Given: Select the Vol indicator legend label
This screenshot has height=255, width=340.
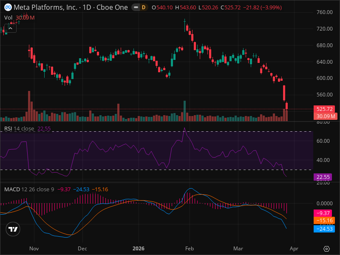Looking at the screenshot, I should 8,17.
